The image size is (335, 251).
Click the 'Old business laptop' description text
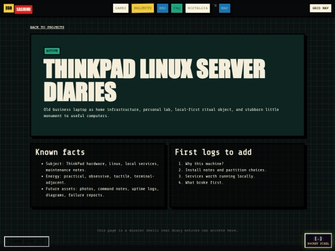[x=161, y=112]
